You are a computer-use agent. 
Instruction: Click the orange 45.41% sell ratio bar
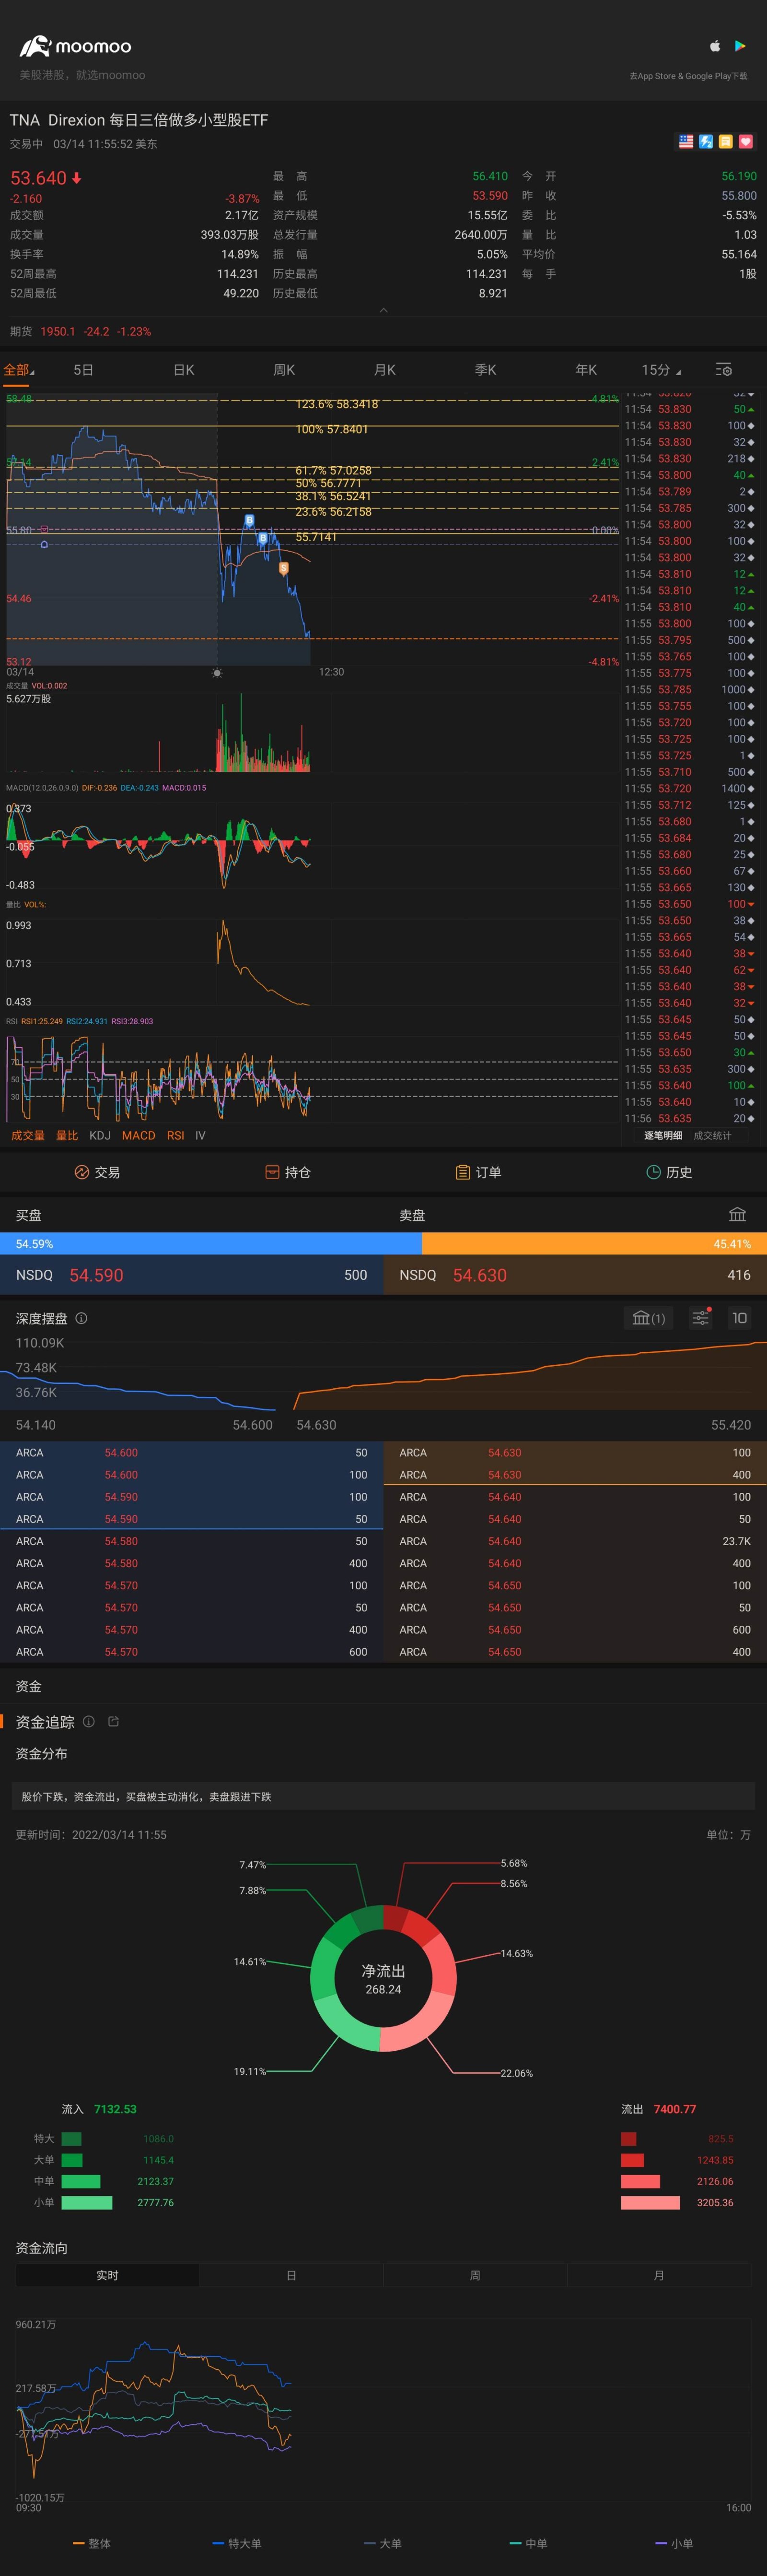point(594,1244)
